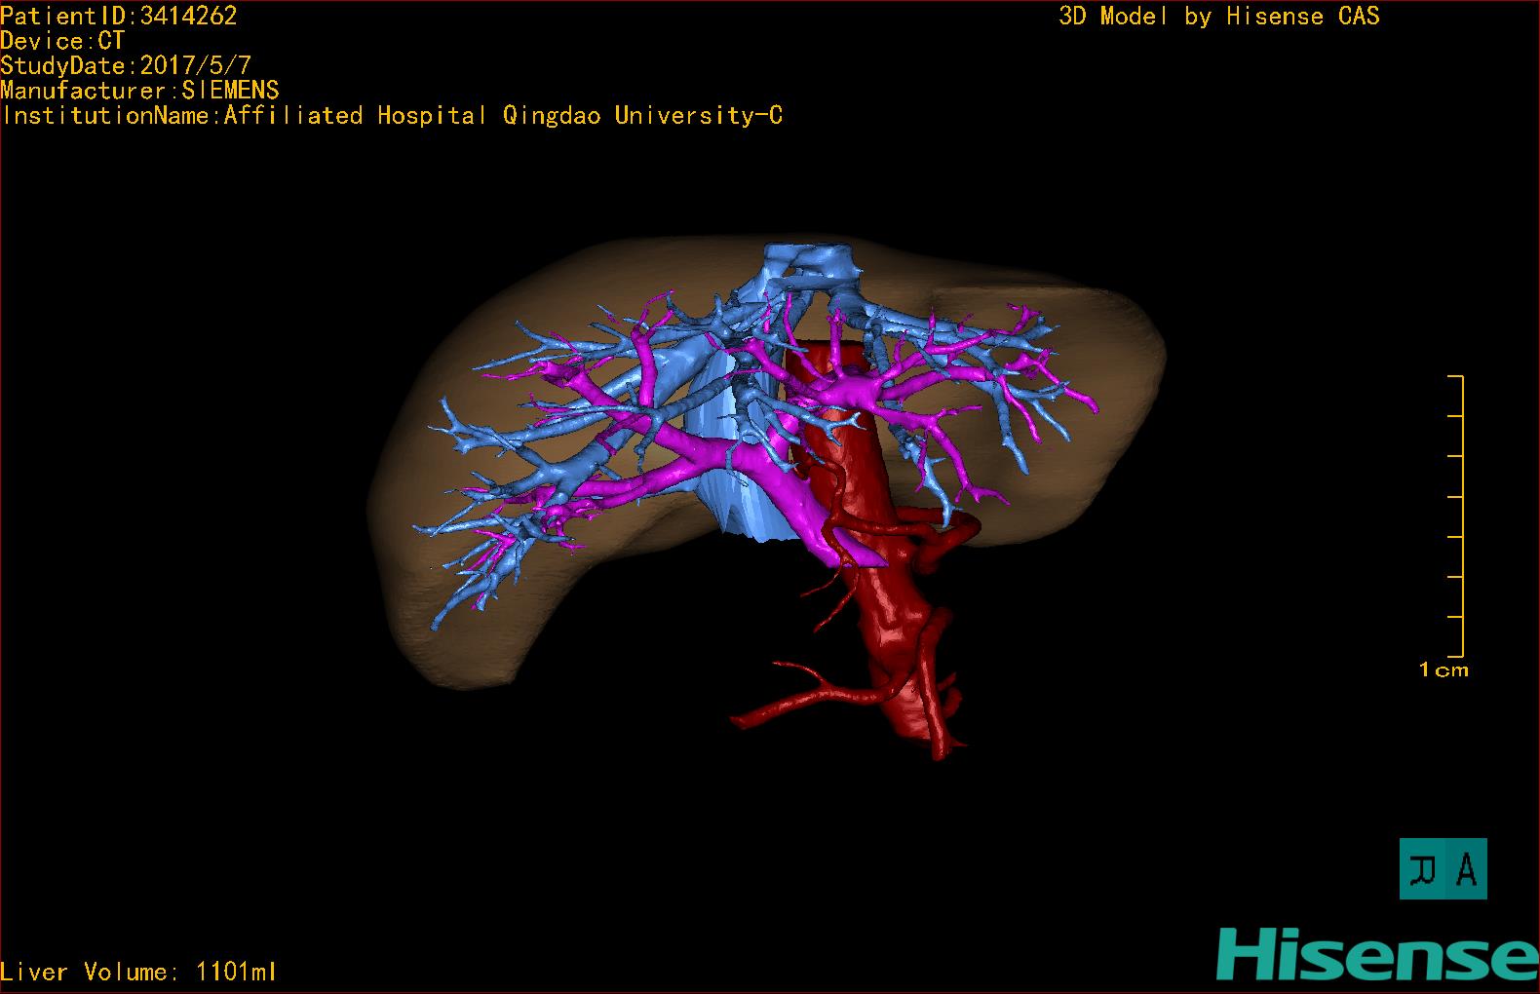
Task: Select the InstitutionName line for Qingdao University
Action: [x=392, y=116]
